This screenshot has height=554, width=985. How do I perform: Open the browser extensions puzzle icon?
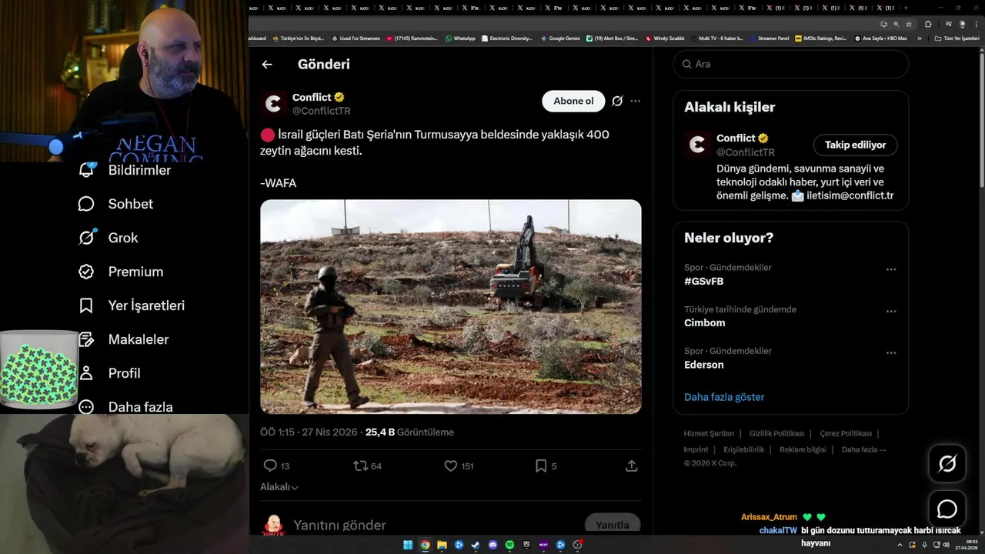928,24
